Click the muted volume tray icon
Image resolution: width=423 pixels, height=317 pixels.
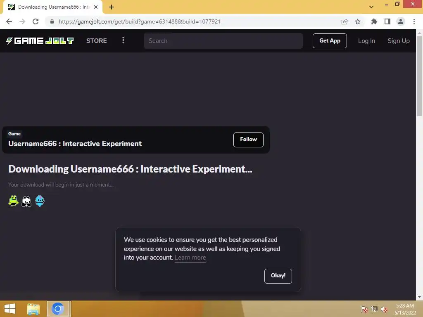pos(384,309)
